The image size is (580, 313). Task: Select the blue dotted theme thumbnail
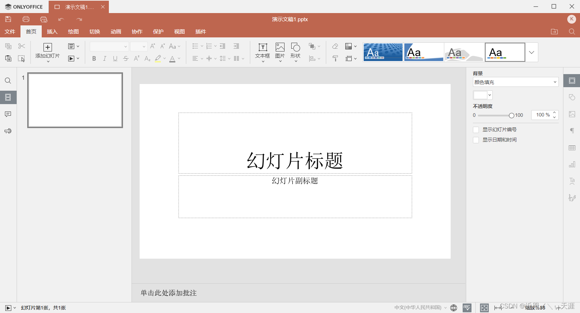(383, 52)
